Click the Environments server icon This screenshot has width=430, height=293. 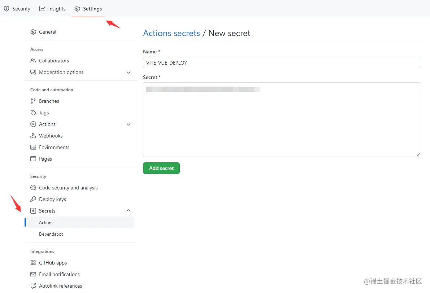tap(33, 147)
